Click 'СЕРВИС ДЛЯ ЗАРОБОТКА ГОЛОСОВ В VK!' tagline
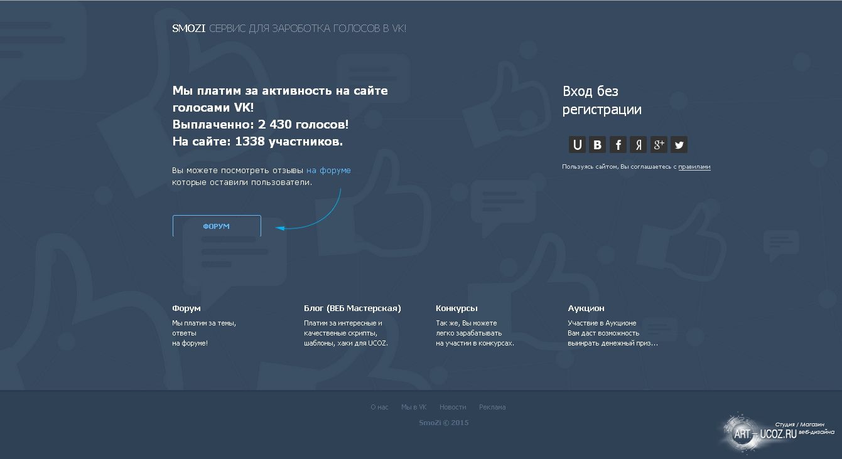The image size is (842, 459). pos(308,28)
